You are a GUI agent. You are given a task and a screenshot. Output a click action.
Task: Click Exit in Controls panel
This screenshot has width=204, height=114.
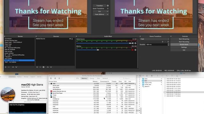pos(184,50)
